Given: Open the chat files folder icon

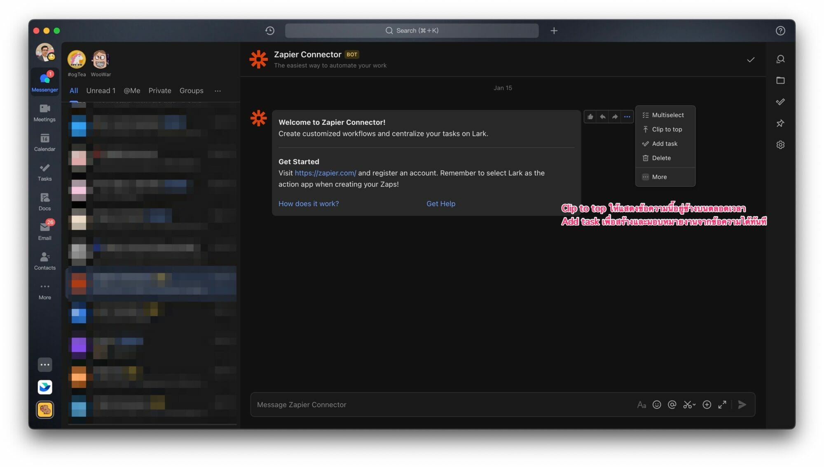Looking at the screenshot, I should 780,80.
